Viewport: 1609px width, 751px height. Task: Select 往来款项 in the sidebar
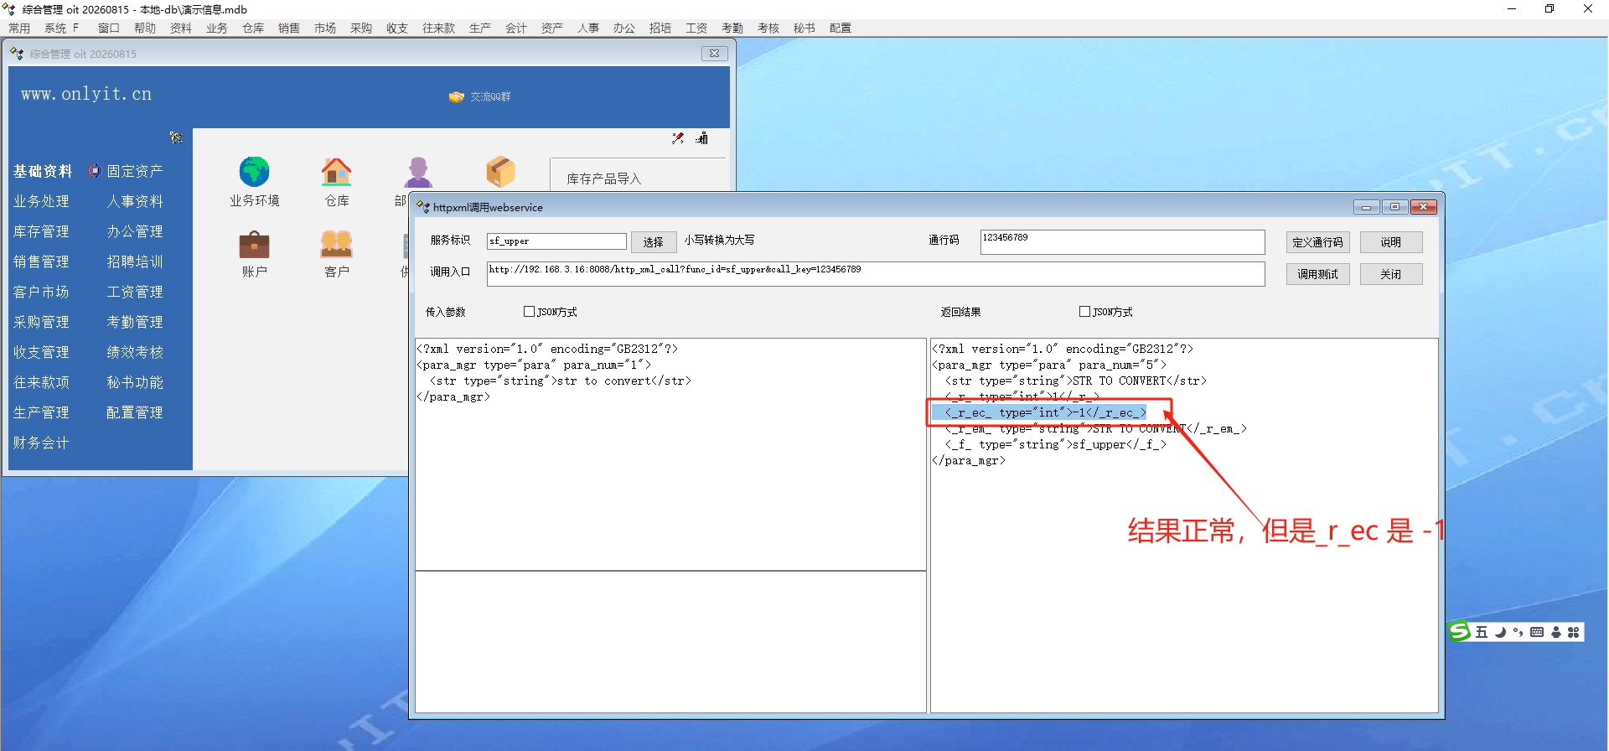pos(41,382)
